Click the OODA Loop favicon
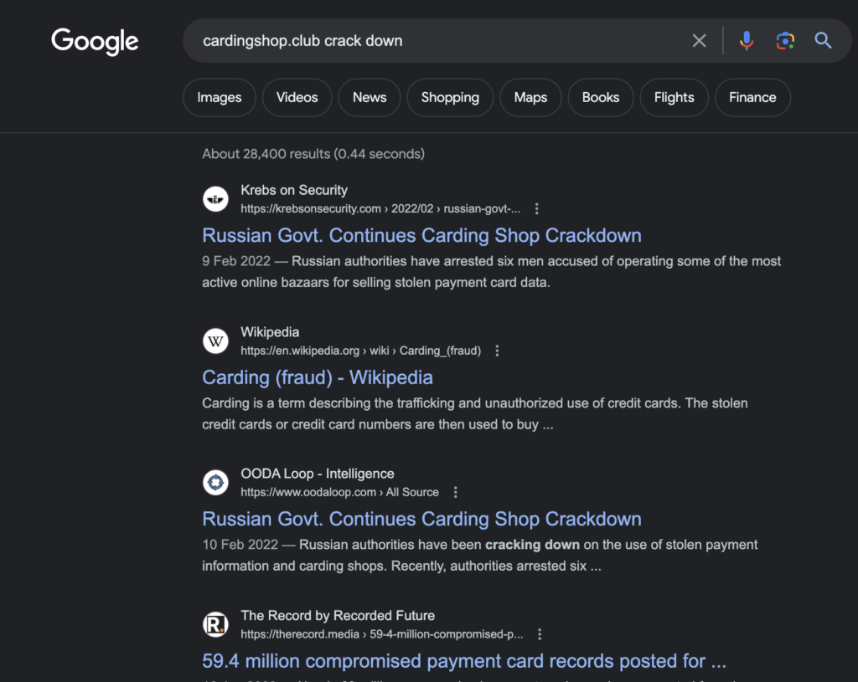858x682 pixels. [215, 483]
